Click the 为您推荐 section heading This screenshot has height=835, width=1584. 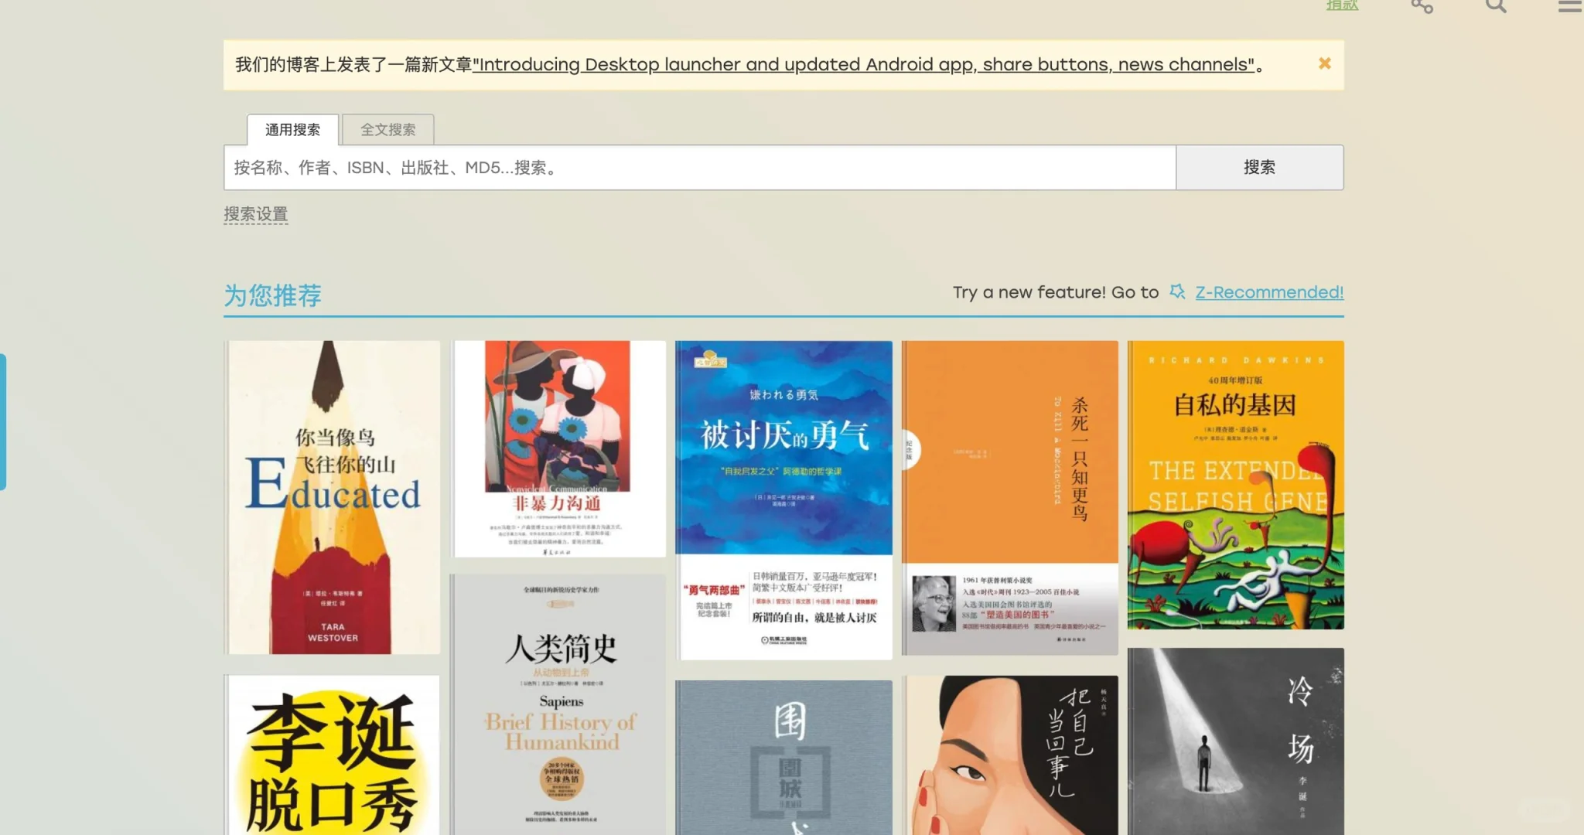(x=272, y=295)
